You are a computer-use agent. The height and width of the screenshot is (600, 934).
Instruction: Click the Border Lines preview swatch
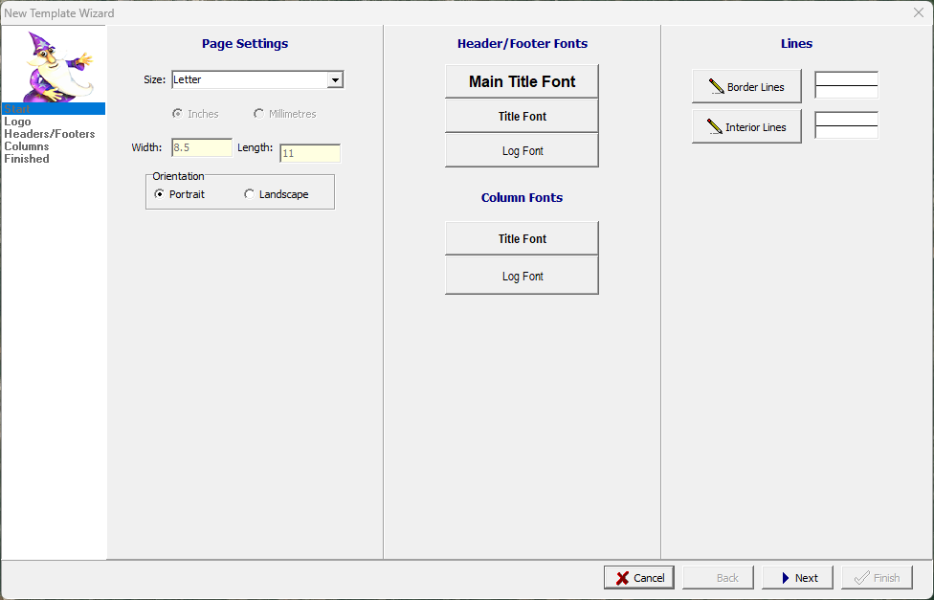846,85
